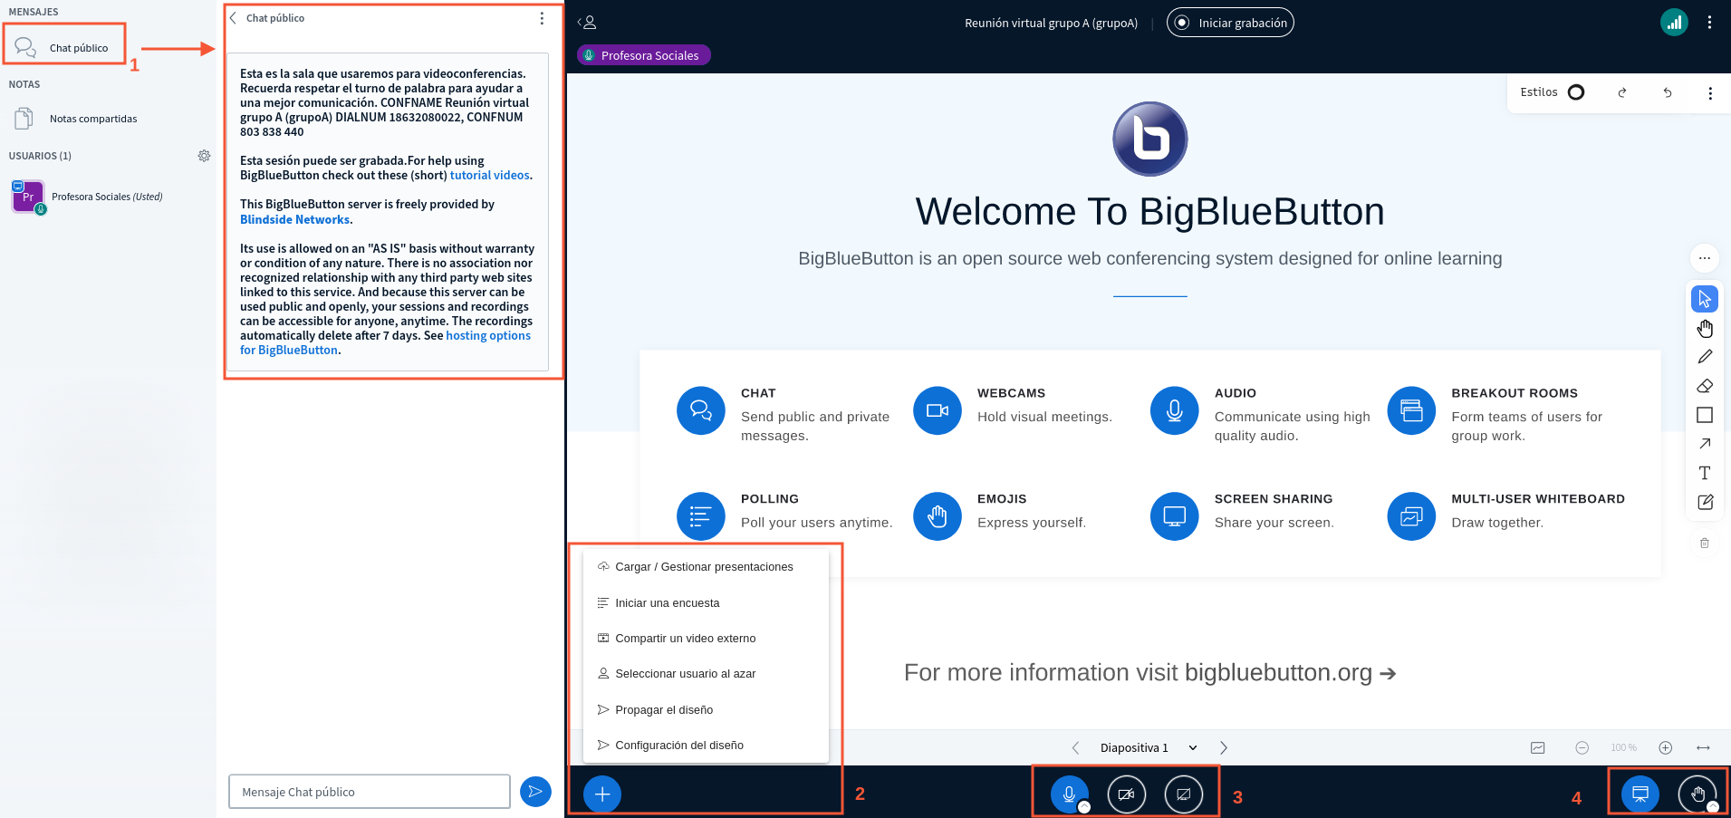This screenshot has width=1731, height=818.
Task: Choose Cargar / Gestionar presentaciones
Action: coord(706,567)
